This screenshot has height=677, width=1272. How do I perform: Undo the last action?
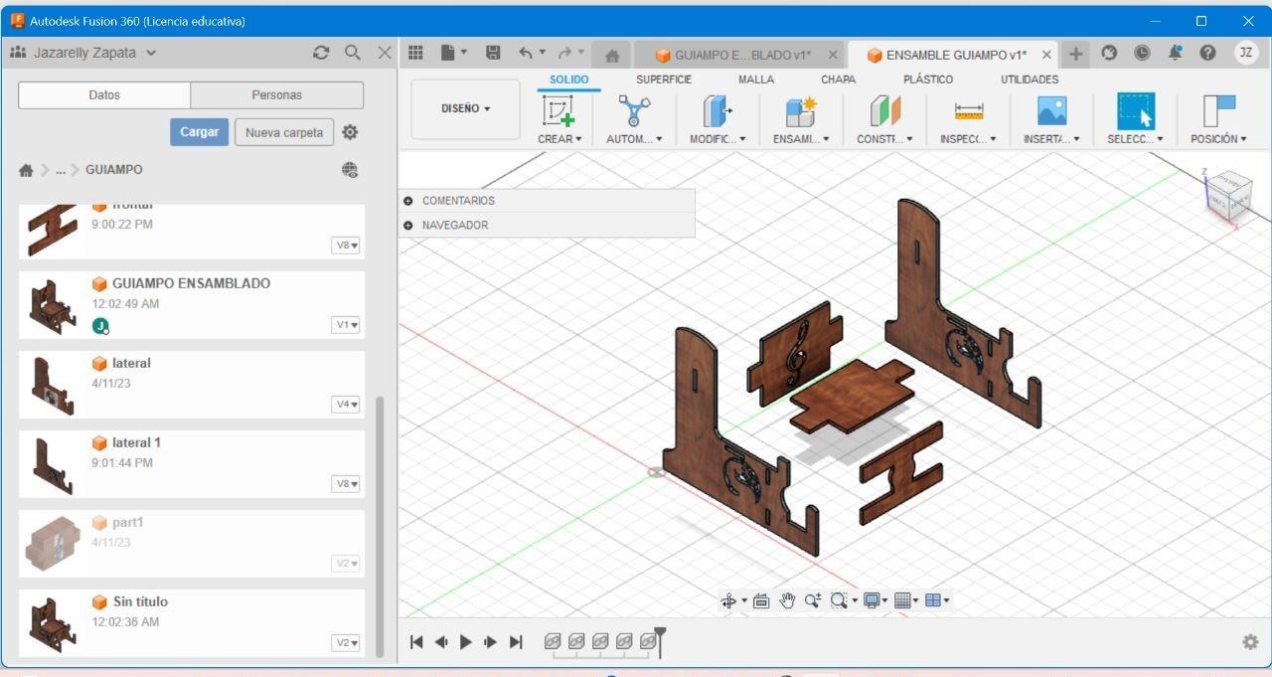[x=526, y=54]
